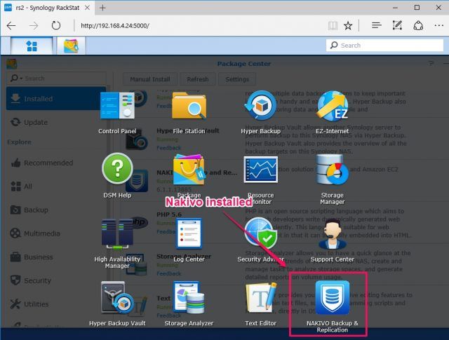Click Refresh button in Package Center
Image resolution: width=449 pixels, height=340 pixels.
coord(198,79)
